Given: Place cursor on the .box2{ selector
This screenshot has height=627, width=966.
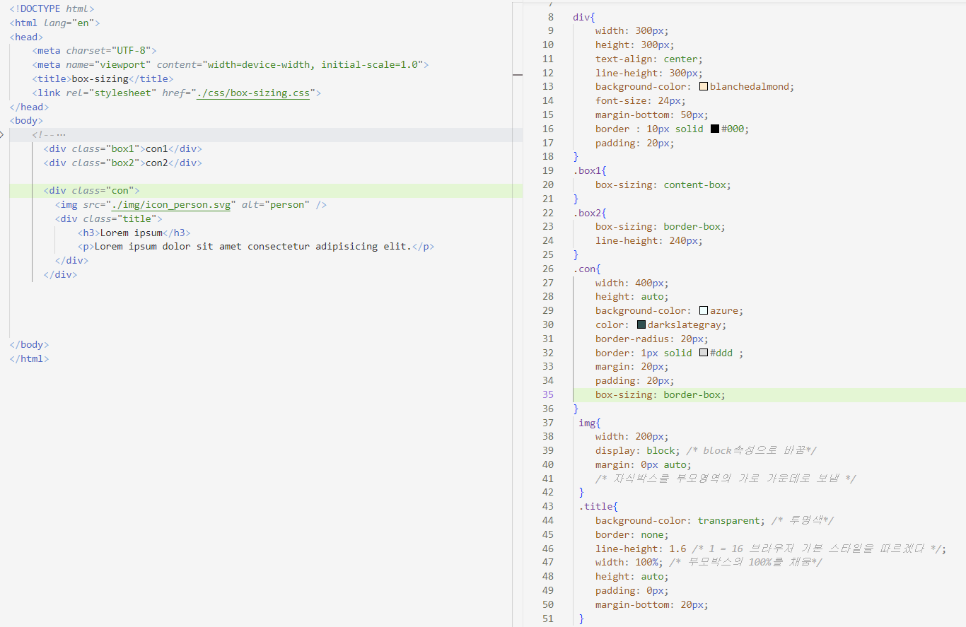Looking at the screenshot, I should (x=590, y=213).
